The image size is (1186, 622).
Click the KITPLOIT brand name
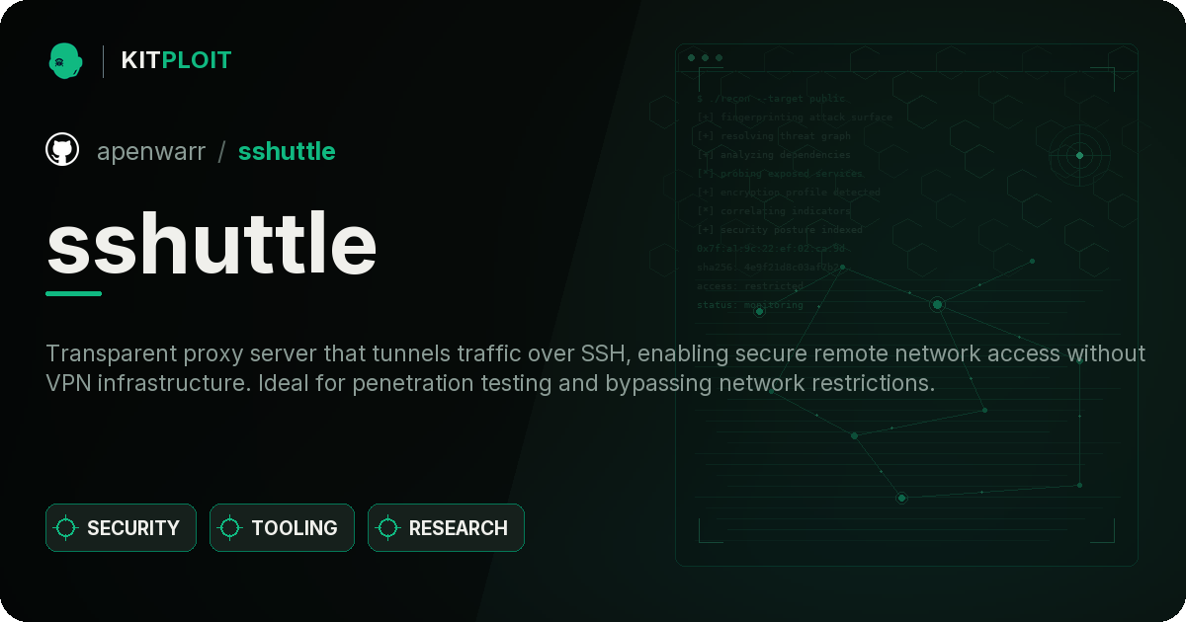coord(176,60)
